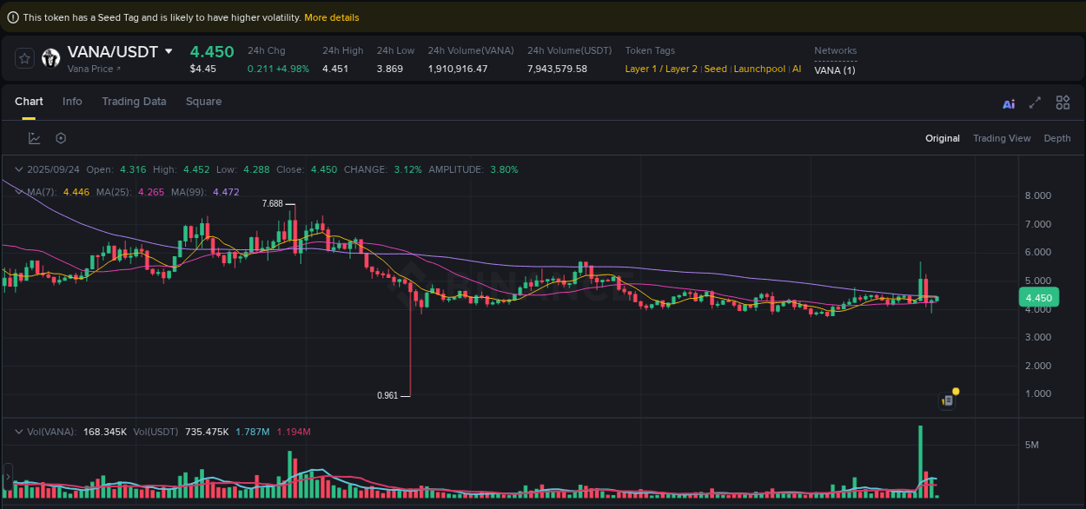Switch chart to Trading View mode

coord(1002,138)
